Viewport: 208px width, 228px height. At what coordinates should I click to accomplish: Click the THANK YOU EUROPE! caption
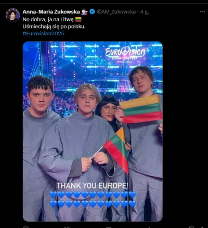point(93,186)
